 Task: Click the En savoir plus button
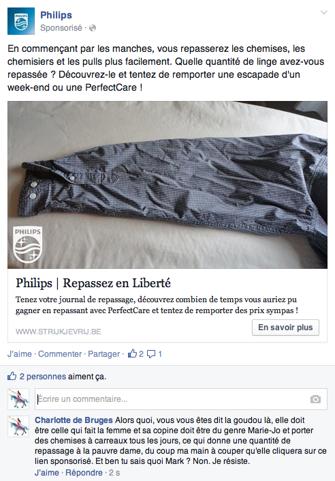click(x=285, y=327)
